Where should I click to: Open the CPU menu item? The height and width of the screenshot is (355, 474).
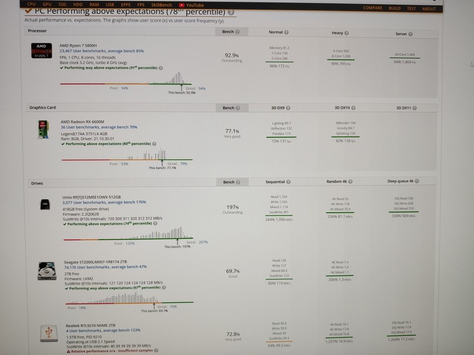(31, 4)
